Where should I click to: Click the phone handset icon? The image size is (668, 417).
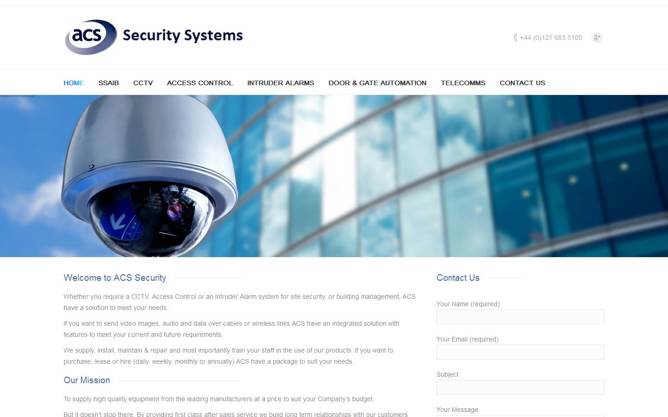(515, 38)
